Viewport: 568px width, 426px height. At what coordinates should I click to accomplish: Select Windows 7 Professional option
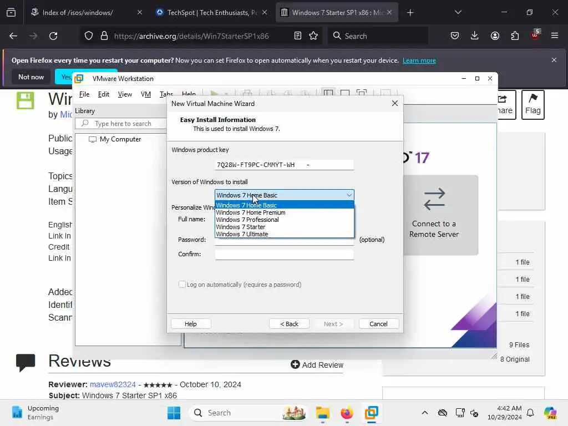click(x=285, y=220)
